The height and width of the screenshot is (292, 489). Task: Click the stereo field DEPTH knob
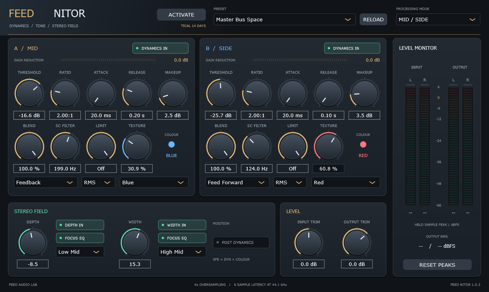click(x=33, y=243)
